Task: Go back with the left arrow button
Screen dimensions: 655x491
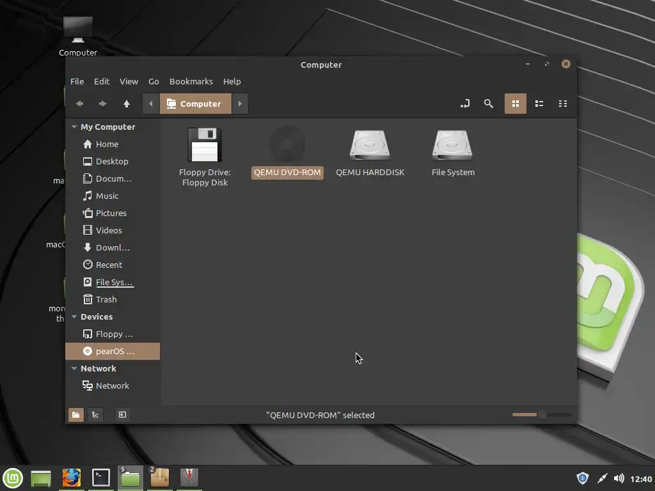Action: pyautogui.click(x=79, y=104)
